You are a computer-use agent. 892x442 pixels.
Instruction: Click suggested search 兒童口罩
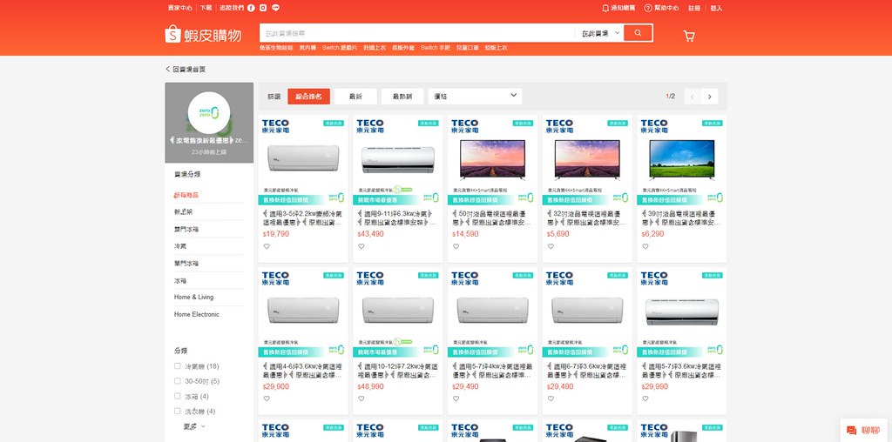coord(467,48)
